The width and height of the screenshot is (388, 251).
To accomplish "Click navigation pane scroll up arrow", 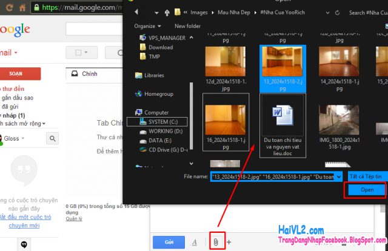I will pos(192,38).
